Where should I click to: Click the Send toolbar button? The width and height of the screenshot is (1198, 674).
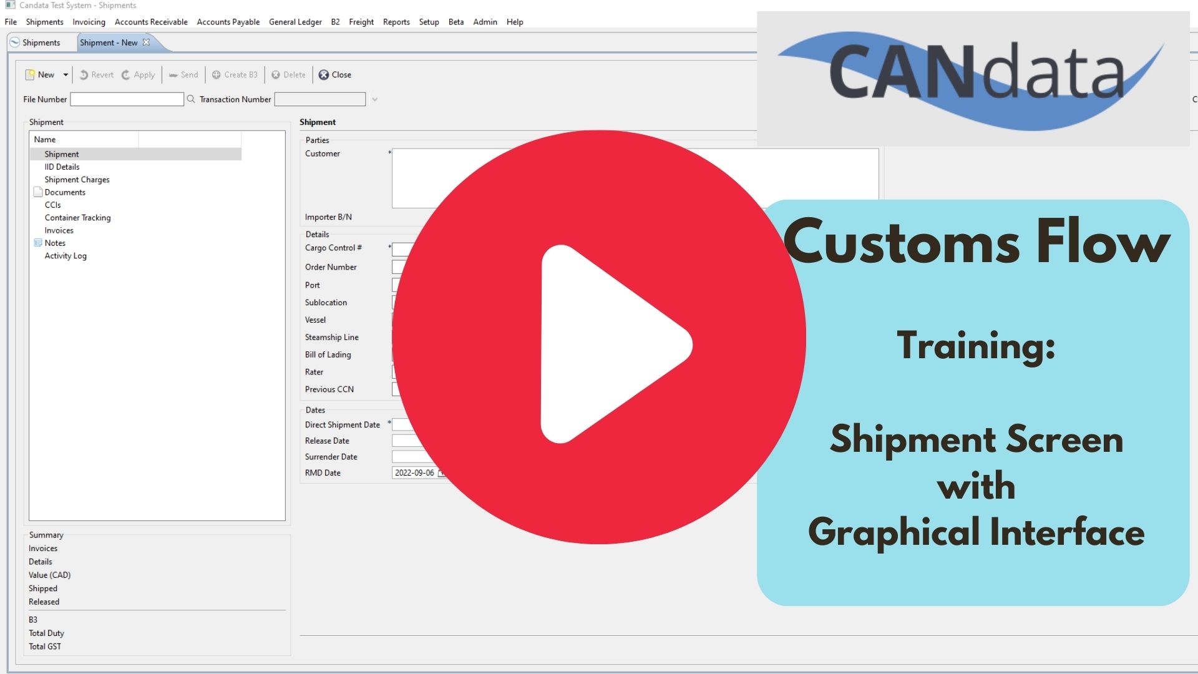click(183, 75)
